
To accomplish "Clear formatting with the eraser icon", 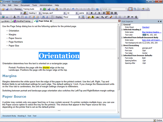I will click(x=111, y=17).
